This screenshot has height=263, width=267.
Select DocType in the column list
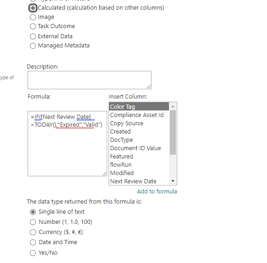pos(139,140)
